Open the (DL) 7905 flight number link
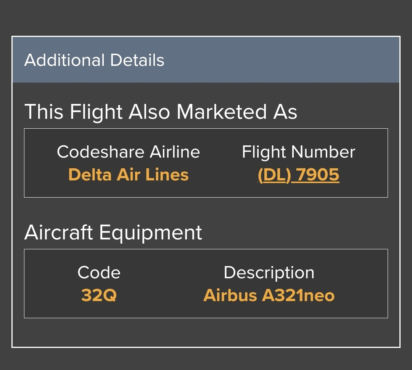The height and width of the screenshot is (370, 412). [x=298, y=175]
